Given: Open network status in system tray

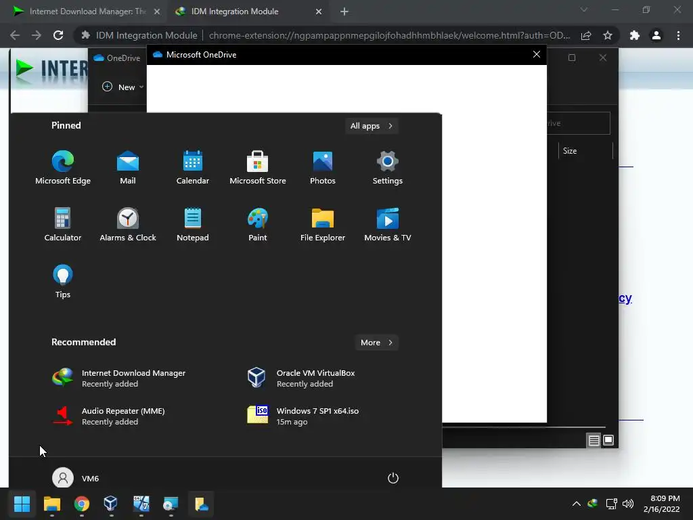Looking at the screenshot, I should pos(611,504).
